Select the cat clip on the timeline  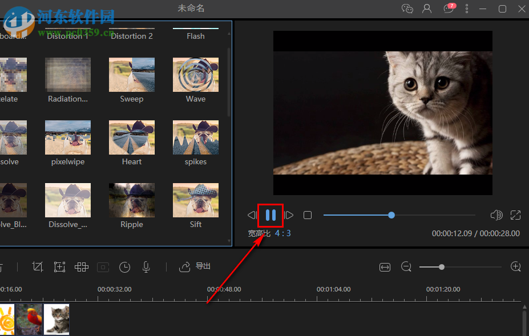pos(56,319)
